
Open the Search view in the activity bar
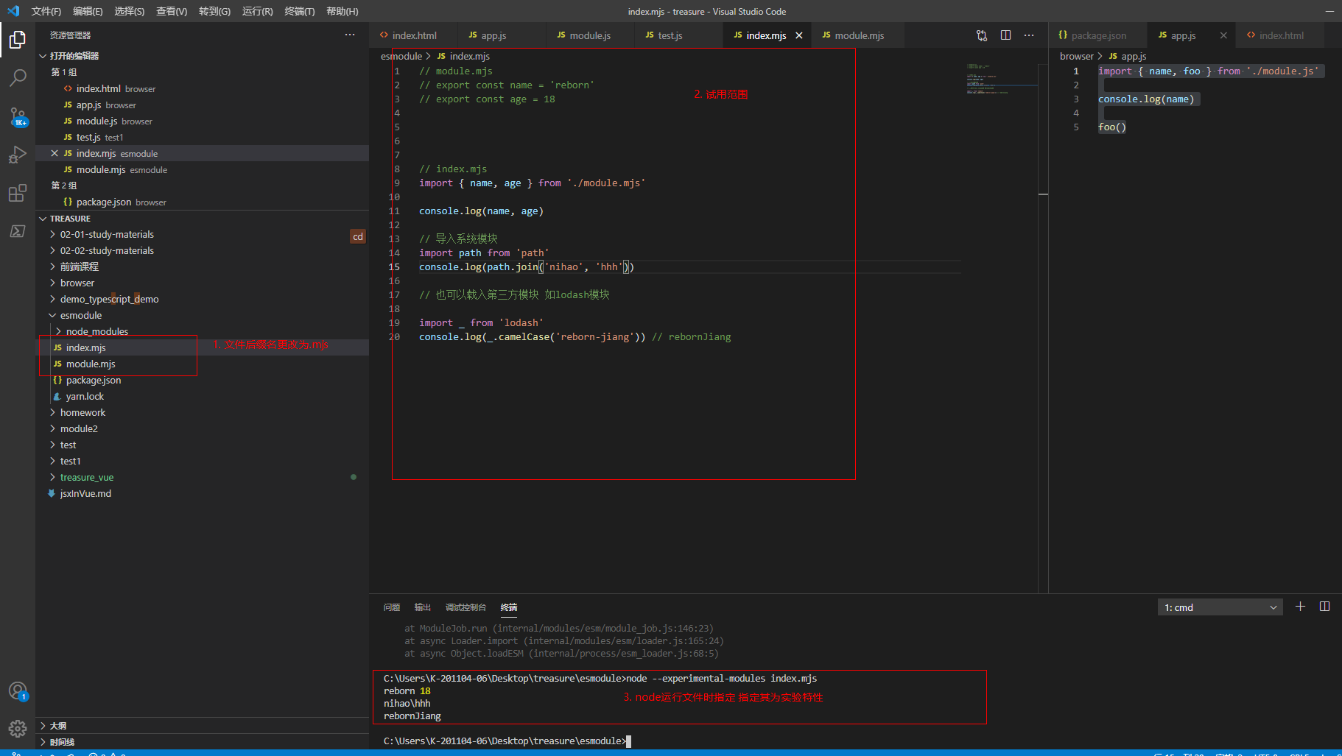click(18, 78)
